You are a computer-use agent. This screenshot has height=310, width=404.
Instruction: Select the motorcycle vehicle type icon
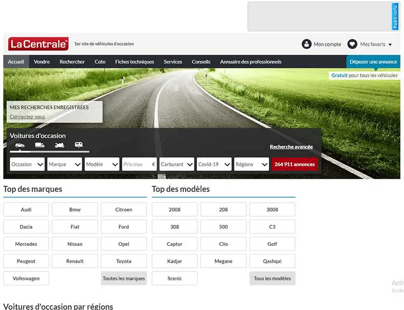click(60, 145)
